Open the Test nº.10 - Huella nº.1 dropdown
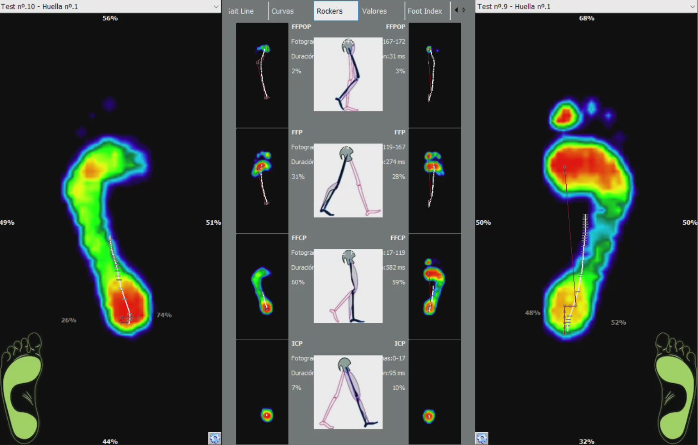This screenshot has width=698, height=445. [110, 6]
